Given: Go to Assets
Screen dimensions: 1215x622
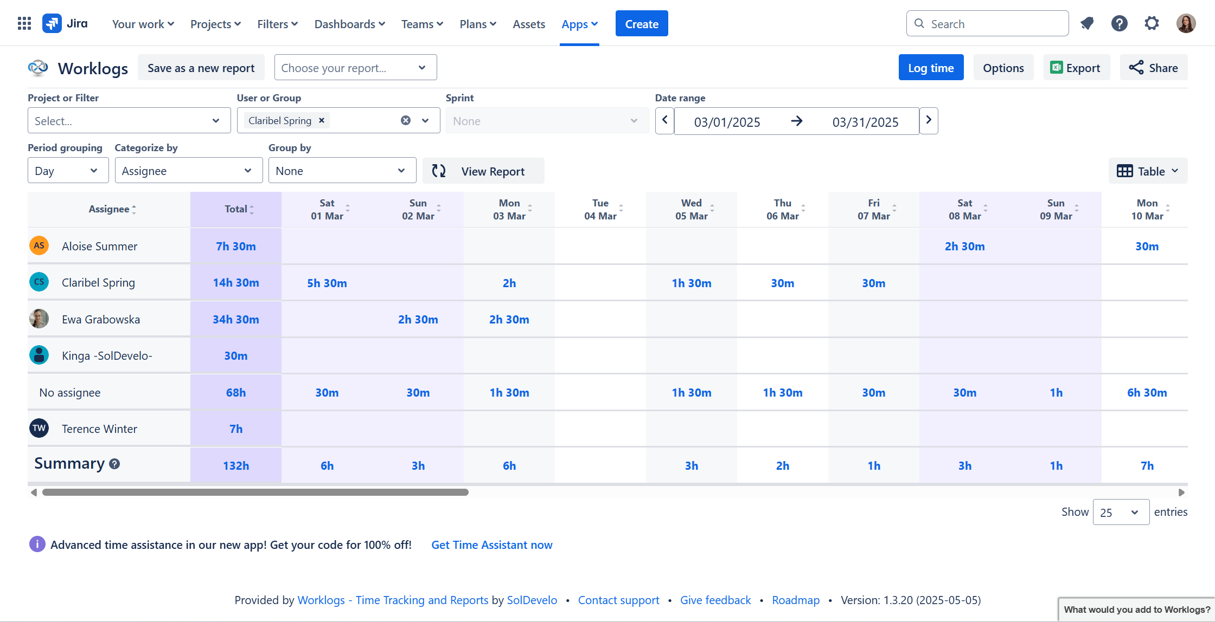Looking at the screenshot, I should tap(529, 24).
